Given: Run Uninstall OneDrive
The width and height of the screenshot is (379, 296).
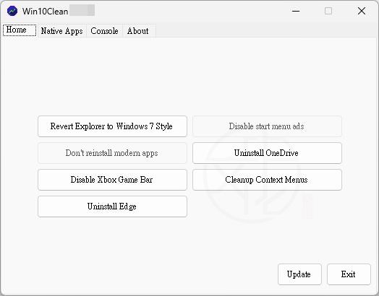Looking at the screenshot, I should coord(267,153).
